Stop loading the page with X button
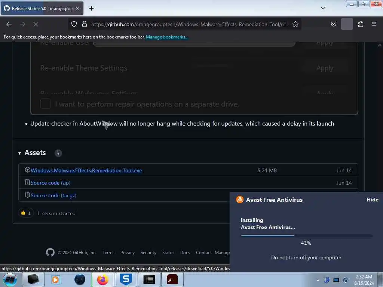This screenshot has height=287, width=383. [x=36, y=24]
